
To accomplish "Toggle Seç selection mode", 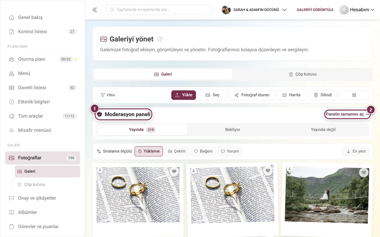I will click(212, 95).
